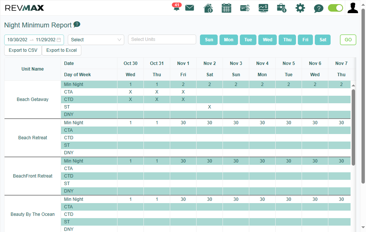366x232 pixels.
Task: Open the mail envelope icon
Action: [x=189, y=8]
